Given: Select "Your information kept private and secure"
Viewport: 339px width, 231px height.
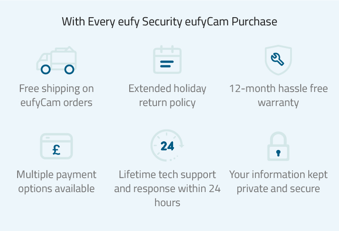Looking at the screenshot, I should pos(278,181).
